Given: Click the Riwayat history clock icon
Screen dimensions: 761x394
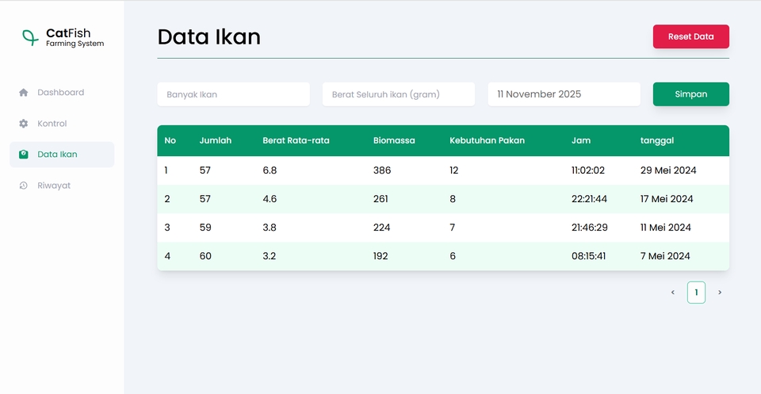Looking at the screenshot, I should (x=24, y=186).
